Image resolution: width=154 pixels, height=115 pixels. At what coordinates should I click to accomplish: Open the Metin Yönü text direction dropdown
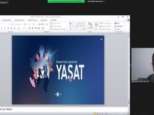click(x=56, y=23)
